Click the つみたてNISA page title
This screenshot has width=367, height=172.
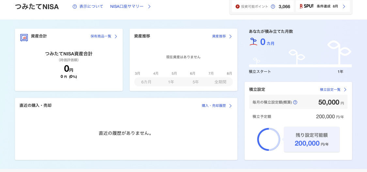coord(37,7)
